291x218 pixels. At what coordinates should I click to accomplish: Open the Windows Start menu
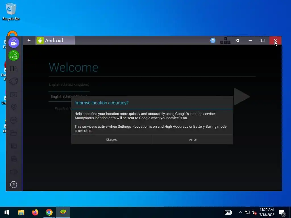click(x=7, y=212)
